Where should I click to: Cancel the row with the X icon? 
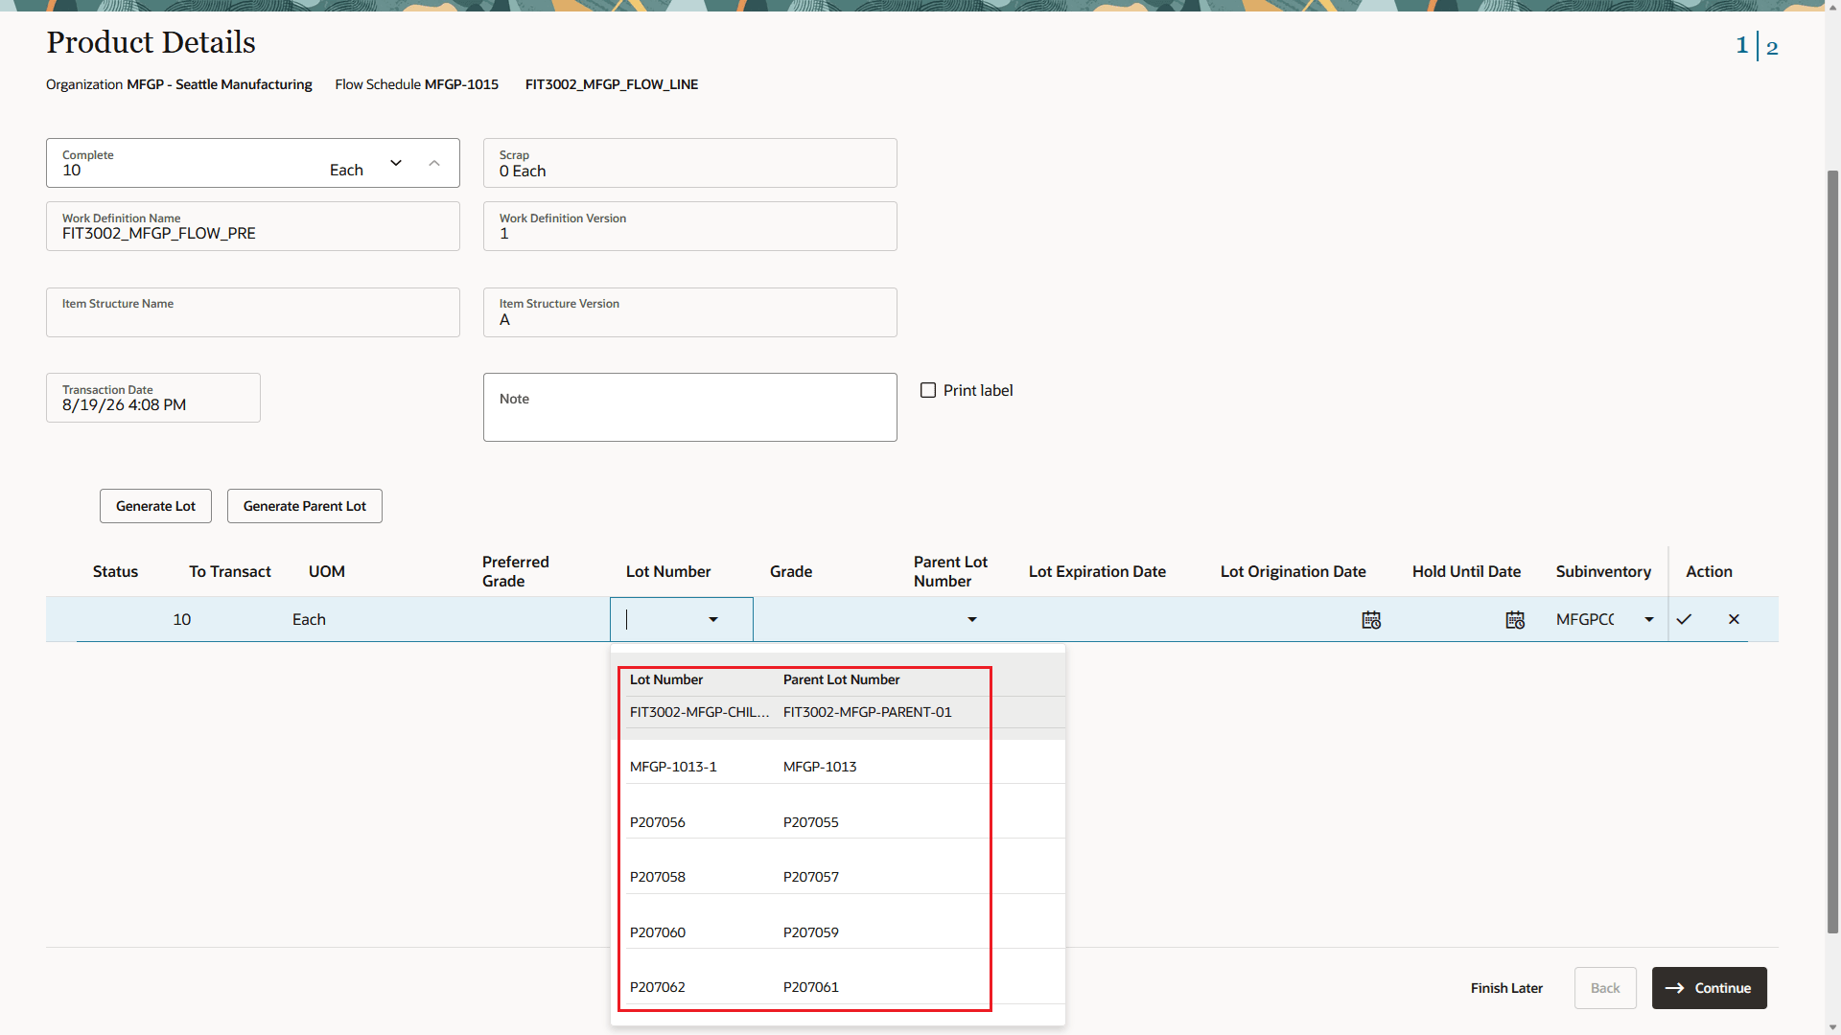[1734, 619]
